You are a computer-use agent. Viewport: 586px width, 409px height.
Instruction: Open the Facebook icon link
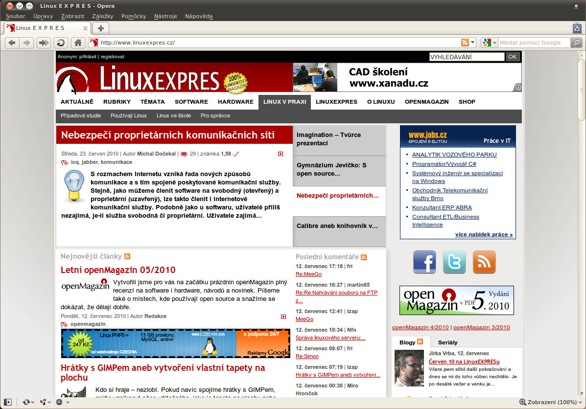[424, 262]
